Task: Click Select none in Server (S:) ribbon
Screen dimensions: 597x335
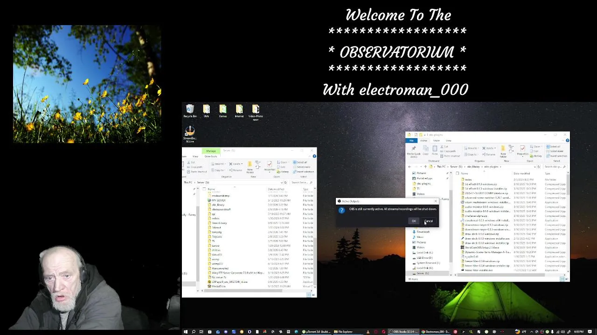Action: (x=302, y=167)
